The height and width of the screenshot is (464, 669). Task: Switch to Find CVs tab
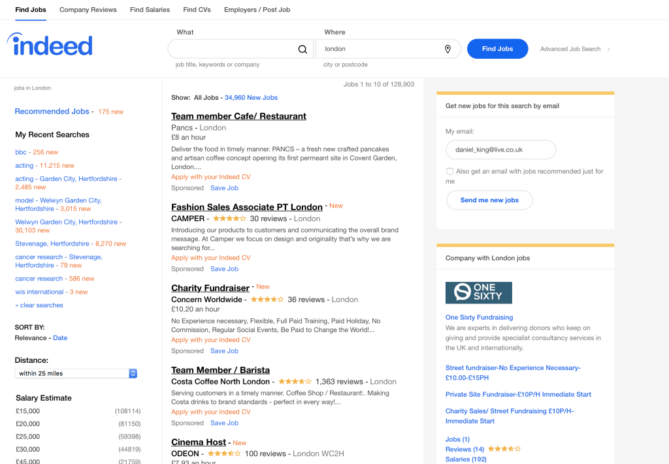[x=197, y=9]
